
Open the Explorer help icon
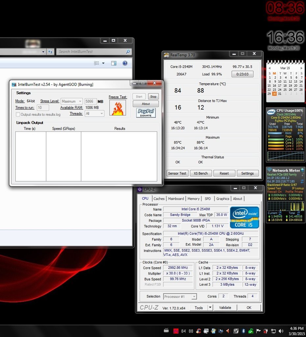pyautogui.click(x=125, y=63)
